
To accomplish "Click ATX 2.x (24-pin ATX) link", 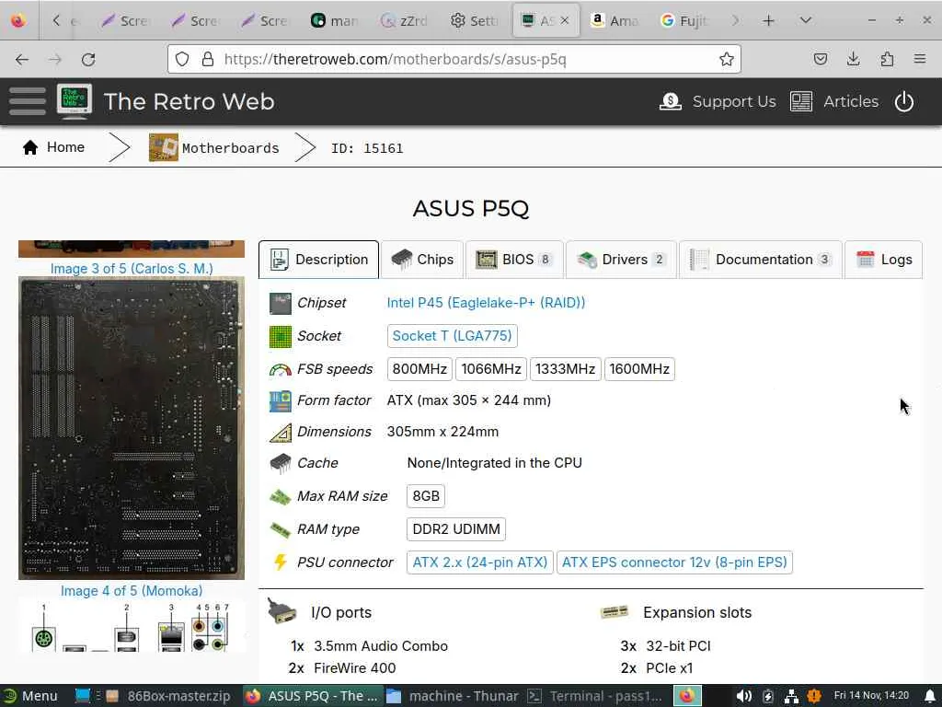I will click(x=480, y=562).
